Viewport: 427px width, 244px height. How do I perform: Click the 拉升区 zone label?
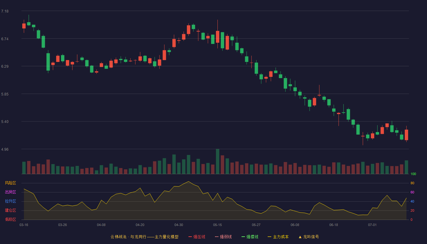(x=10, y=201)
